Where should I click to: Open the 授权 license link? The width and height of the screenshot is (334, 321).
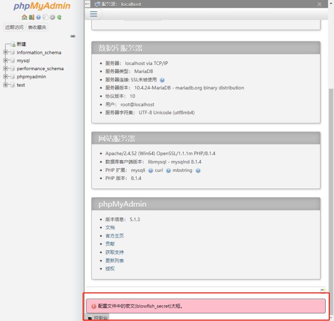pyautogui.click(x=110, y=269)
